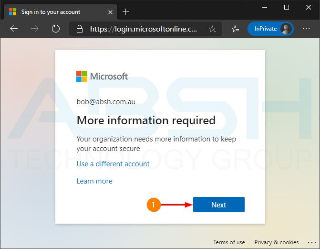320x249 pixels.
Task: Refresh the sign-in page
Action: coord(56,29)
